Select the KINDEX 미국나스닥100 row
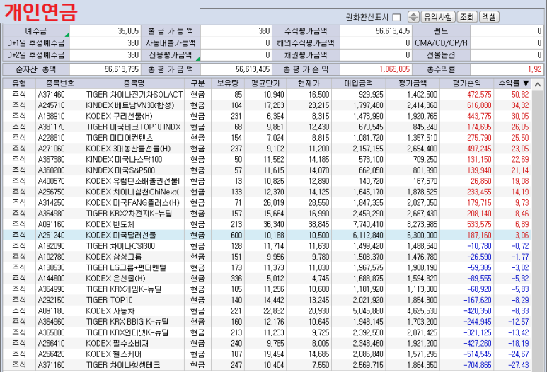Image resolution: width=547 pixels, height=372 pixels. tap(267, 159)
